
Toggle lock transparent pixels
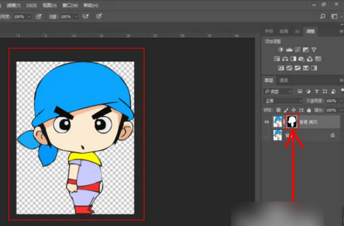point(279,110)
